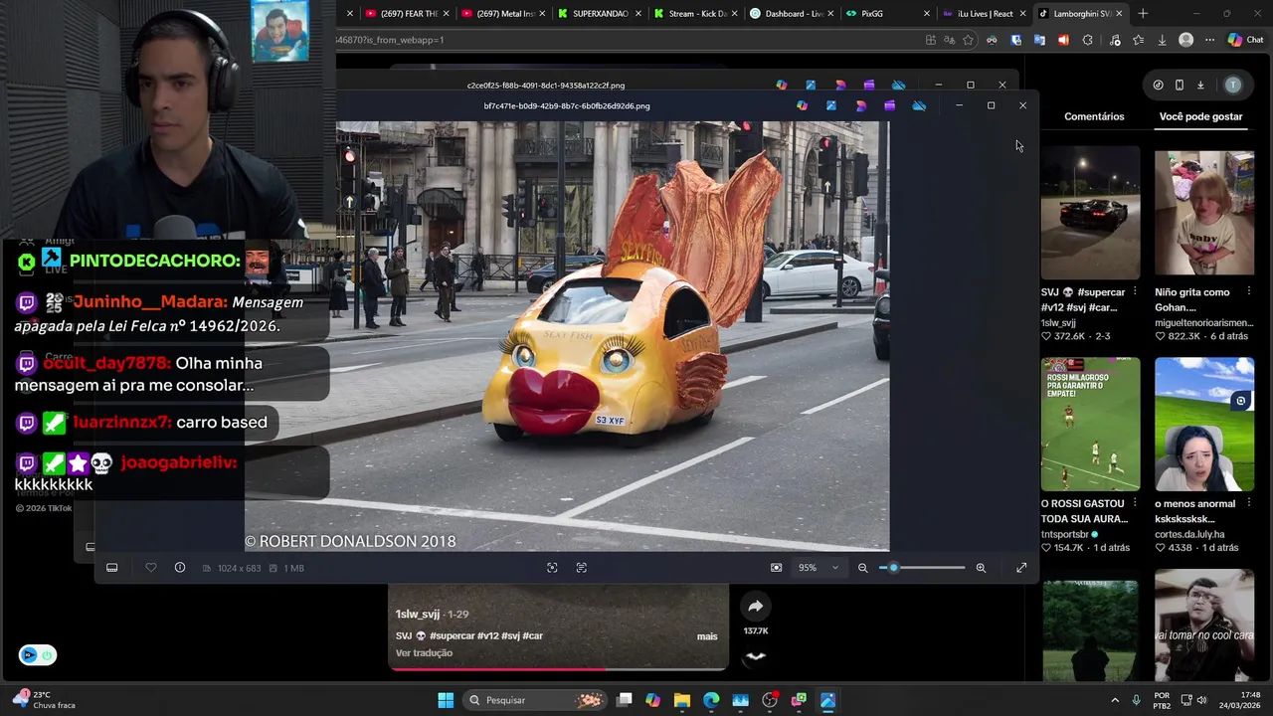Click the zoom out magnifier icon

[863, 568]
